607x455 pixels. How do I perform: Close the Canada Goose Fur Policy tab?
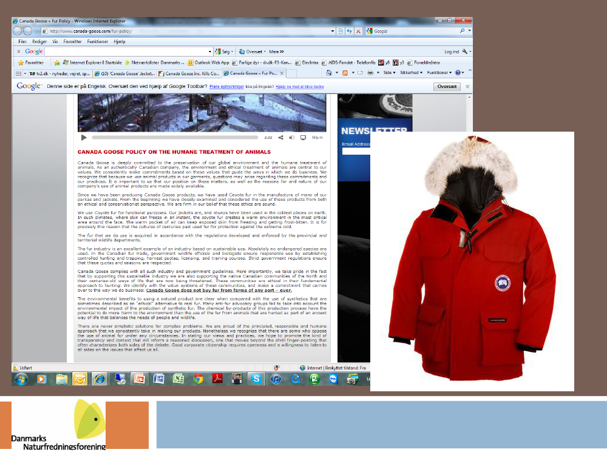point(282,73)
